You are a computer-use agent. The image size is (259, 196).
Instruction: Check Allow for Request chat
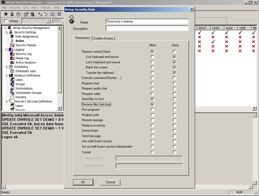152,83
